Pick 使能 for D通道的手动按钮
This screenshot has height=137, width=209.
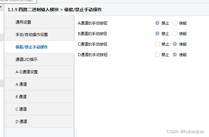coord(175,54)
